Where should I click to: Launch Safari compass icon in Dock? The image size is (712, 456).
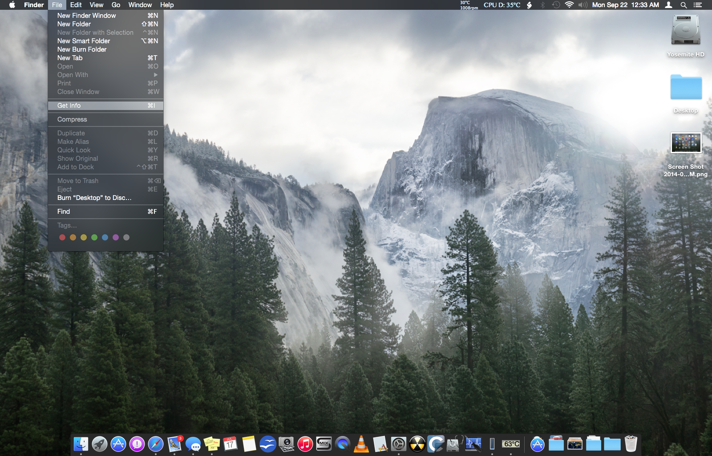155,444
